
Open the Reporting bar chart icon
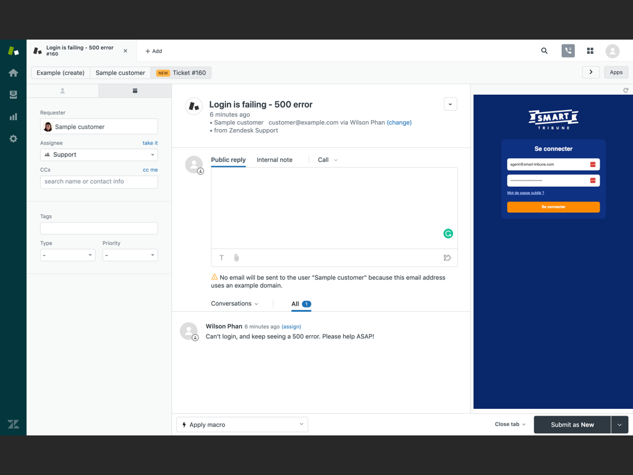(x=13, y=116)
